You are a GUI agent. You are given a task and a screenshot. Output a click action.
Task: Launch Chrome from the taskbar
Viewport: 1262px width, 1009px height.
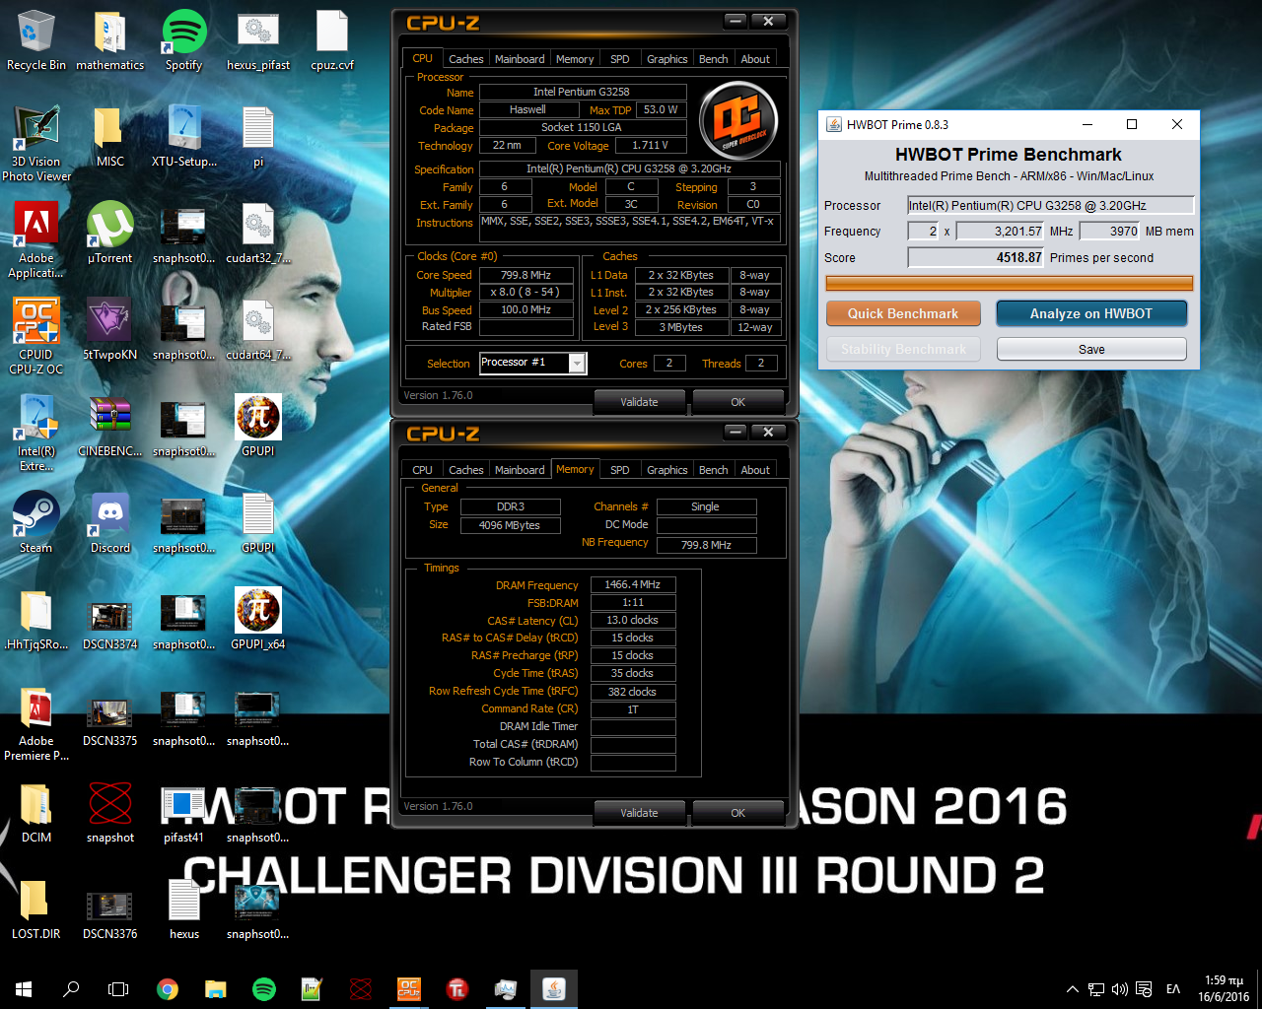coord(168,989)
